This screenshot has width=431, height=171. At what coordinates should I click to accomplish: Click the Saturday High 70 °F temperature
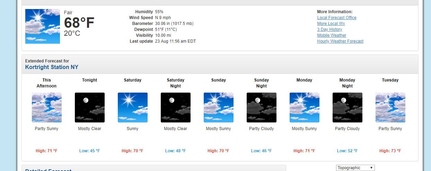pyautogui.click(x=132, y=151)
